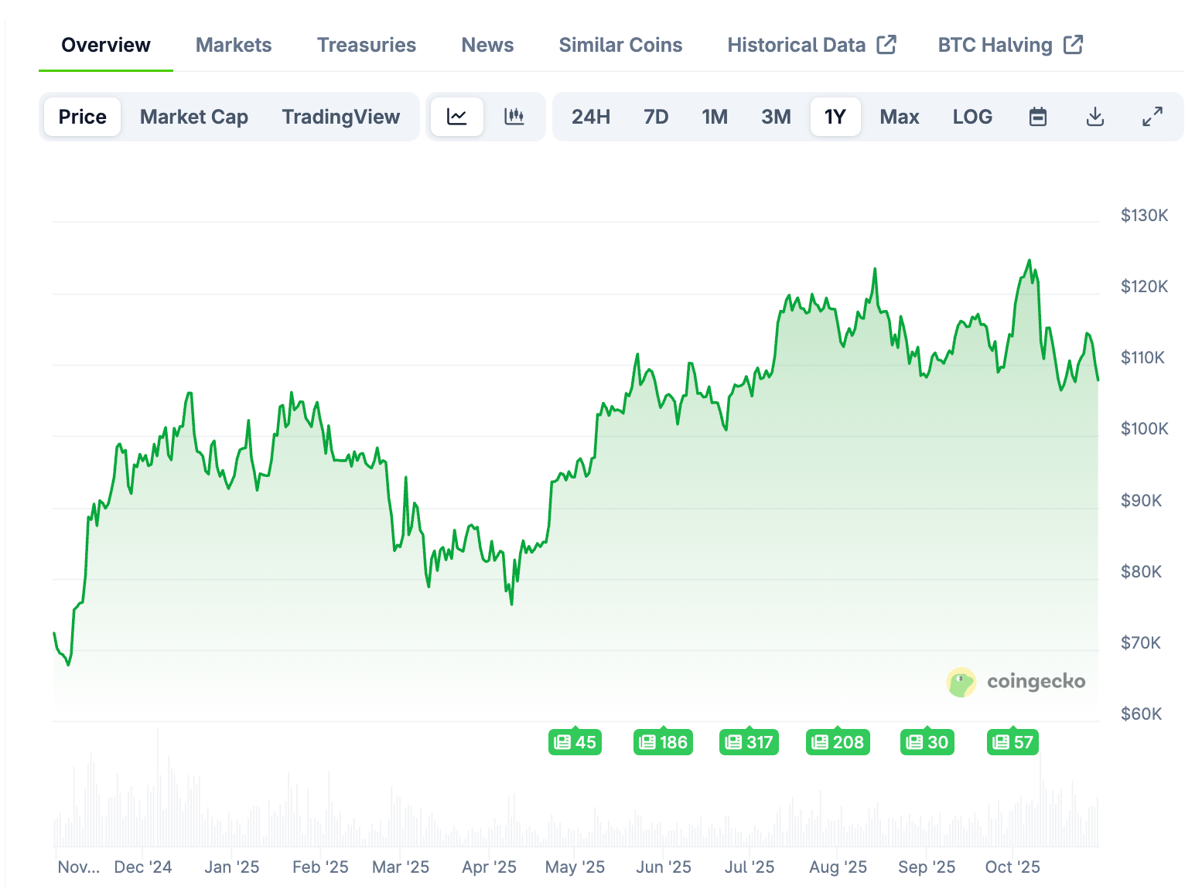Image resolution: width=1202 pixels, height=889 pixels.
Task: Download the chart image
Action: coord(1094,116)
